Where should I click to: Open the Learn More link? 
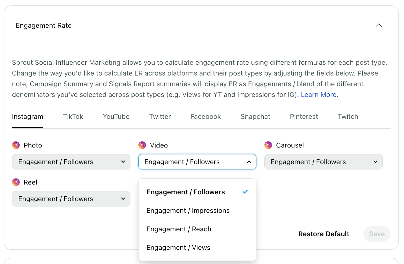[x=319, y=95]
